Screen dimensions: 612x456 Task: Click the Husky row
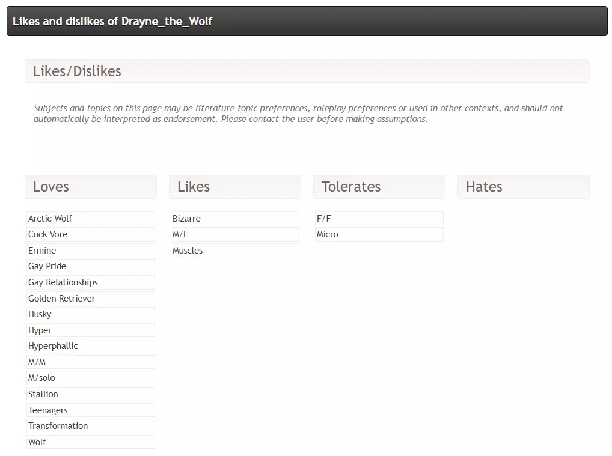pos(91,314)
